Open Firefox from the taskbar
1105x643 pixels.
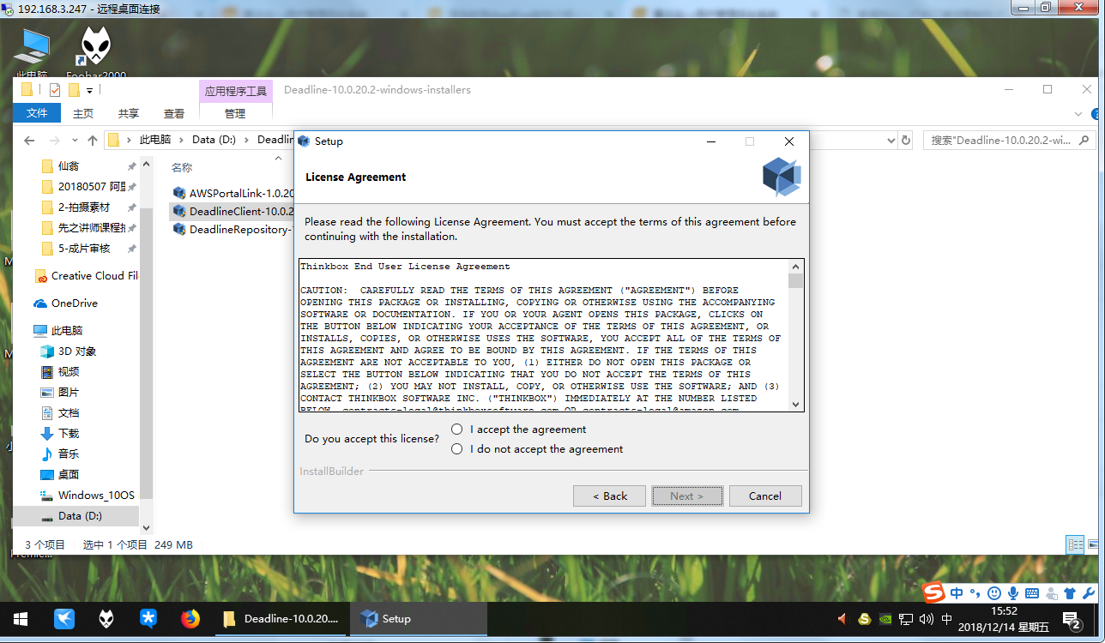point(190,619)
